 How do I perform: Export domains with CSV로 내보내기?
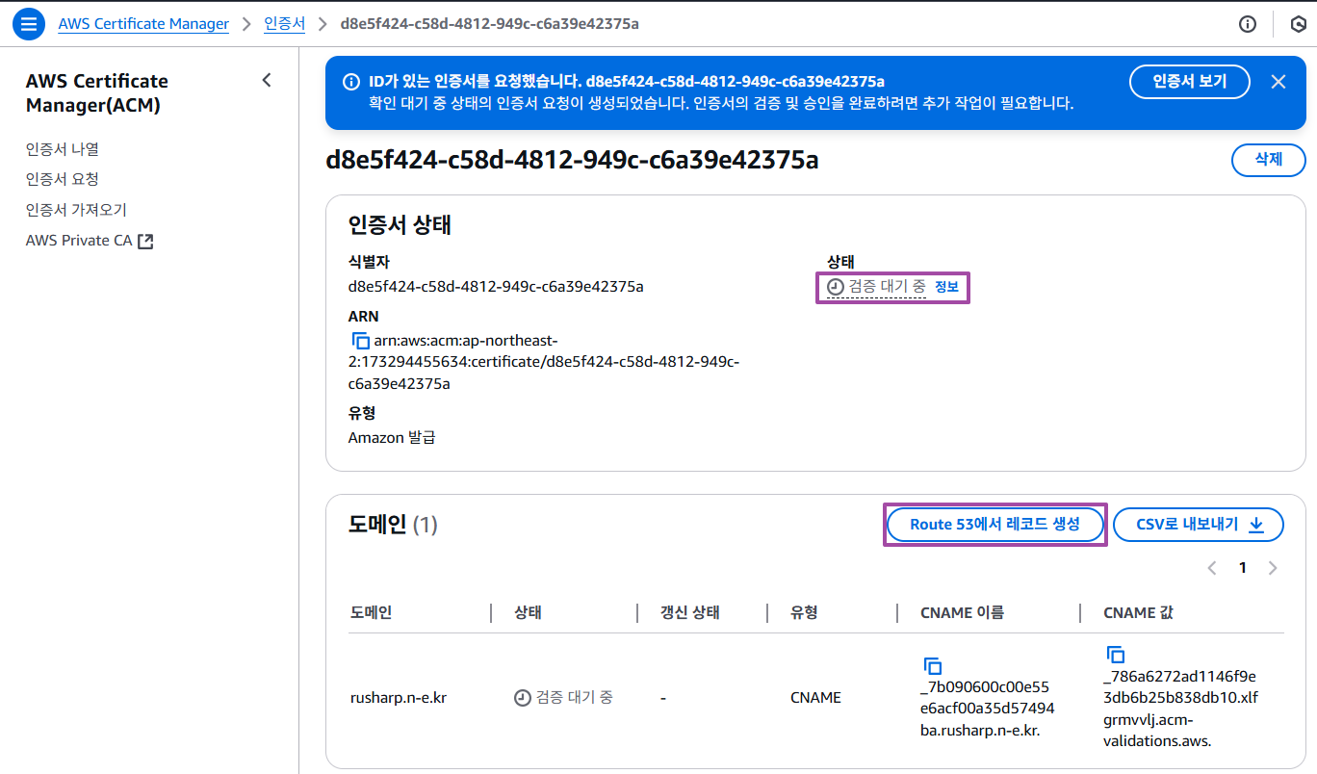point(1199,525)
